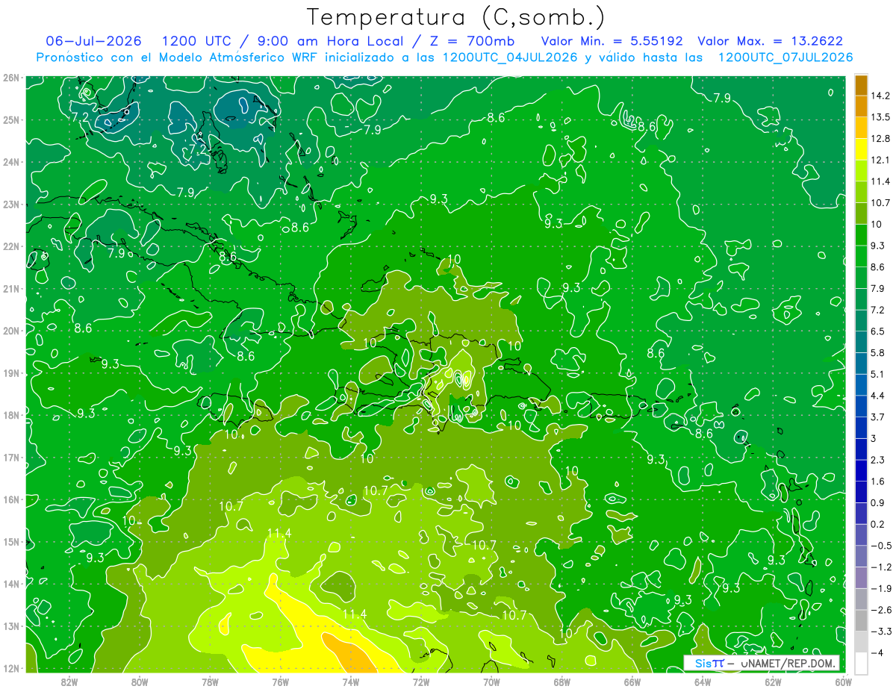The width and height of the screenshot is (896, 692).
Task: Click the white legend swatch below -4
Action: [861, 663]
